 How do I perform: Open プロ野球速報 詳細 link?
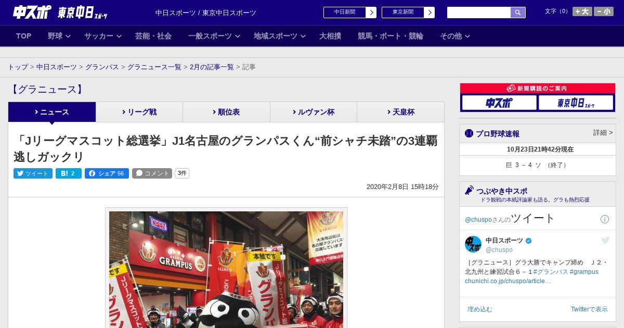point(603,133)
